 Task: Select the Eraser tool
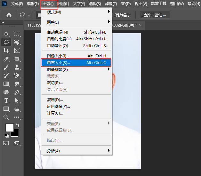[x=17, y=76]
